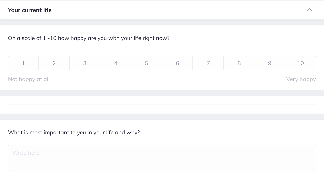Rate your life happiness as 5

pos(146,63)
